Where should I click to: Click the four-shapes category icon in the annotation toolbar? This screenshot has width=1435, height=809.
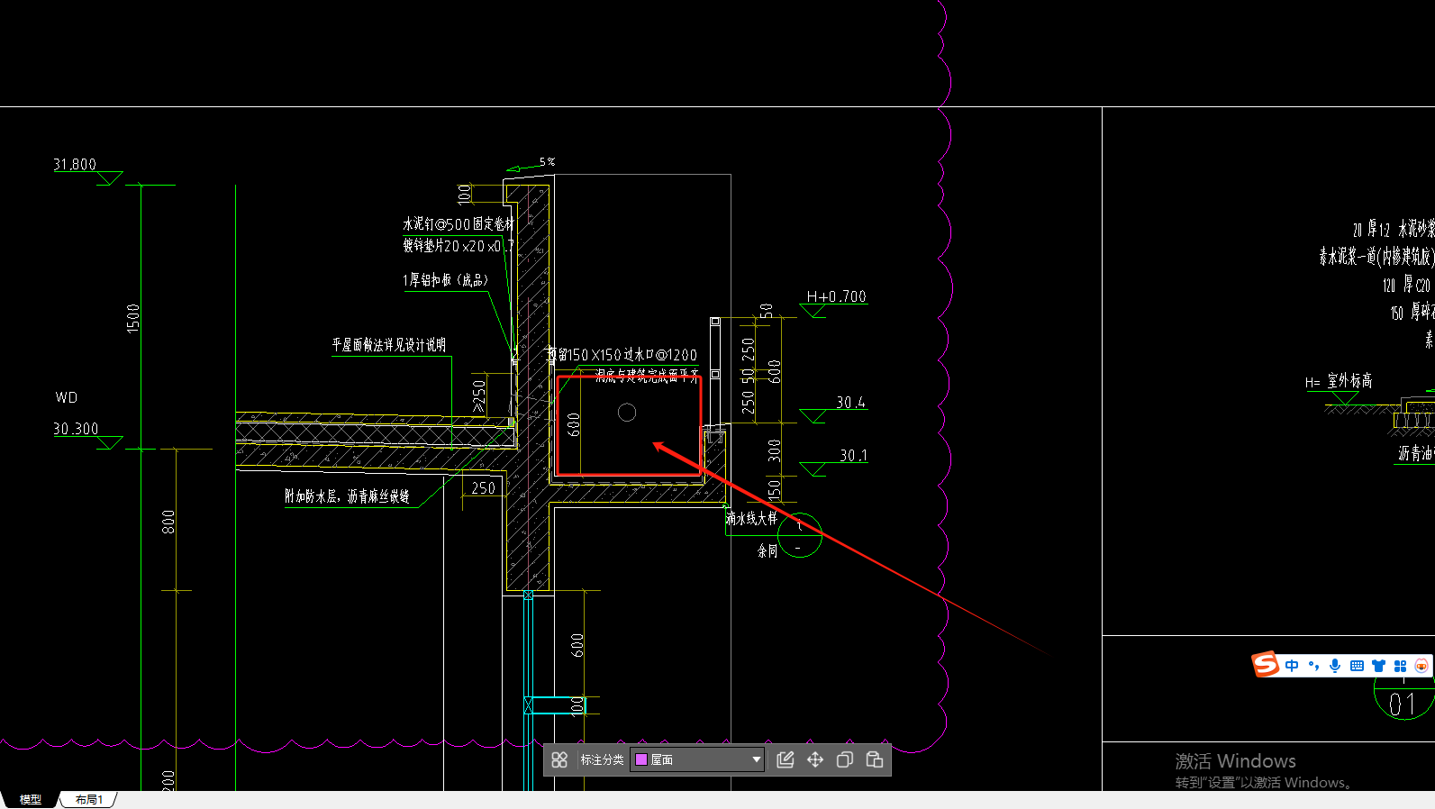559,759
